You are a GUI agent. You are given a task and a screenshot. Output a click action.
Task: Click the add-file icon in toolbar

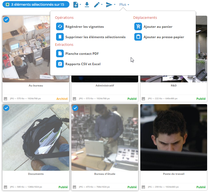coord(76,5)
